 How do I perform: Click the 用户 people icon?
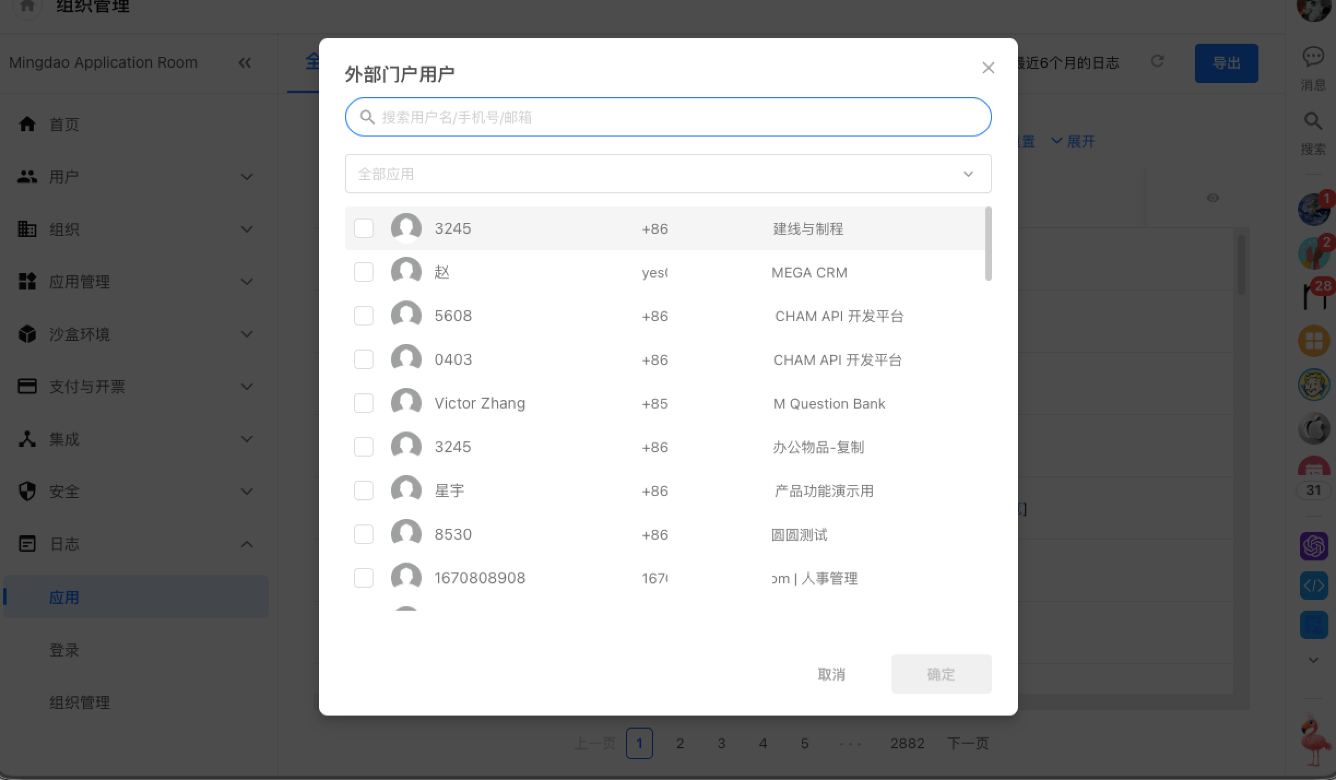point(27,176)
